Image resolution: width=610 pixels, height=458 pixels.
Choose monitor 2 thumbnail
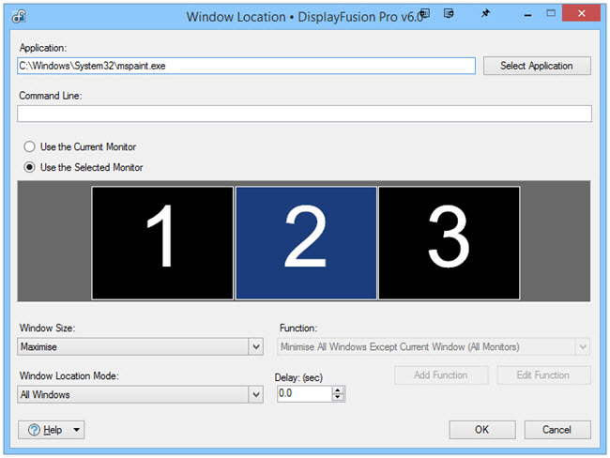[x=306, y=243]
